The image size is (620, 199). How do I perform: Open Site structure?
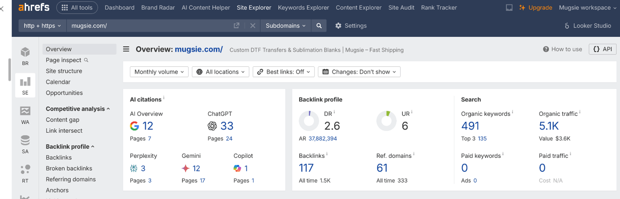[x=64, y=71]
